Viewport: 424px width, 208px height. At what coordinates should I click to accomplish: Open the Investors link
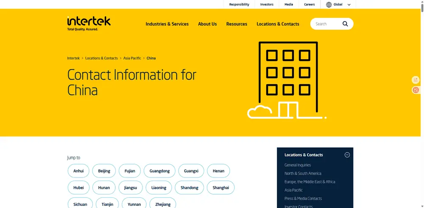coord(267,4)
